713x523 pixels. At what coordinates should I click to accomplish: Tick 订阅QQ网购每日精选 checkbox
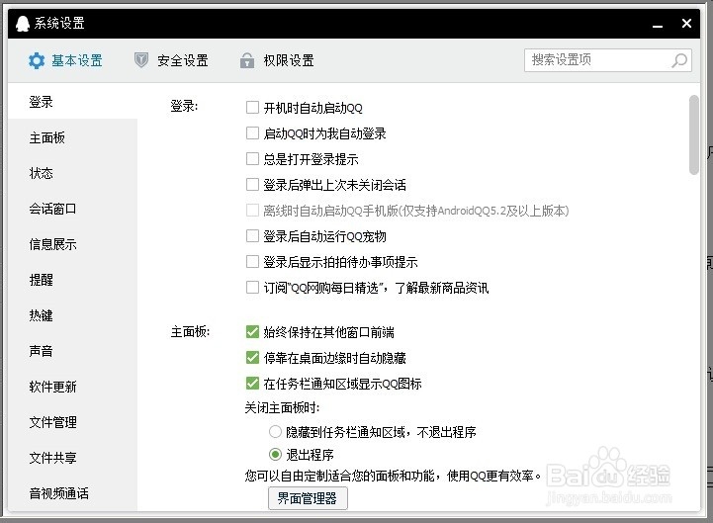click(252, 288)
